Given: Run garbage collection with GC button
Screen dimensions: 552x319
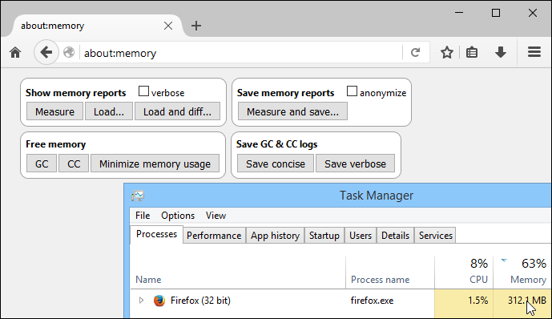Looking at the screenshot, I should [x=42, y=164].
